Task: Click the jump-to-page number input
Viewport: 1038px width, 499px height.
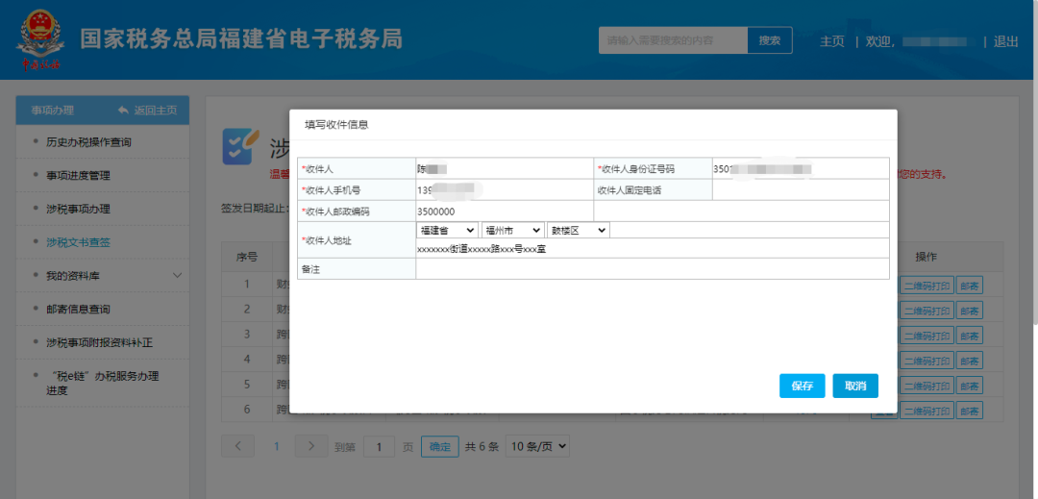Action: [380, 447]
